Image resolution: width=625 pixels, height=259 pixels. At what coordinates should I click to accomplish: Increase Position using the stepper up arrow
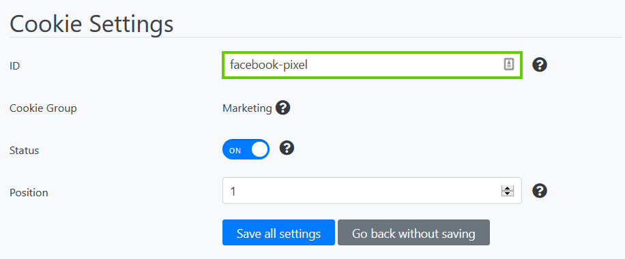(x=508, y=188)
